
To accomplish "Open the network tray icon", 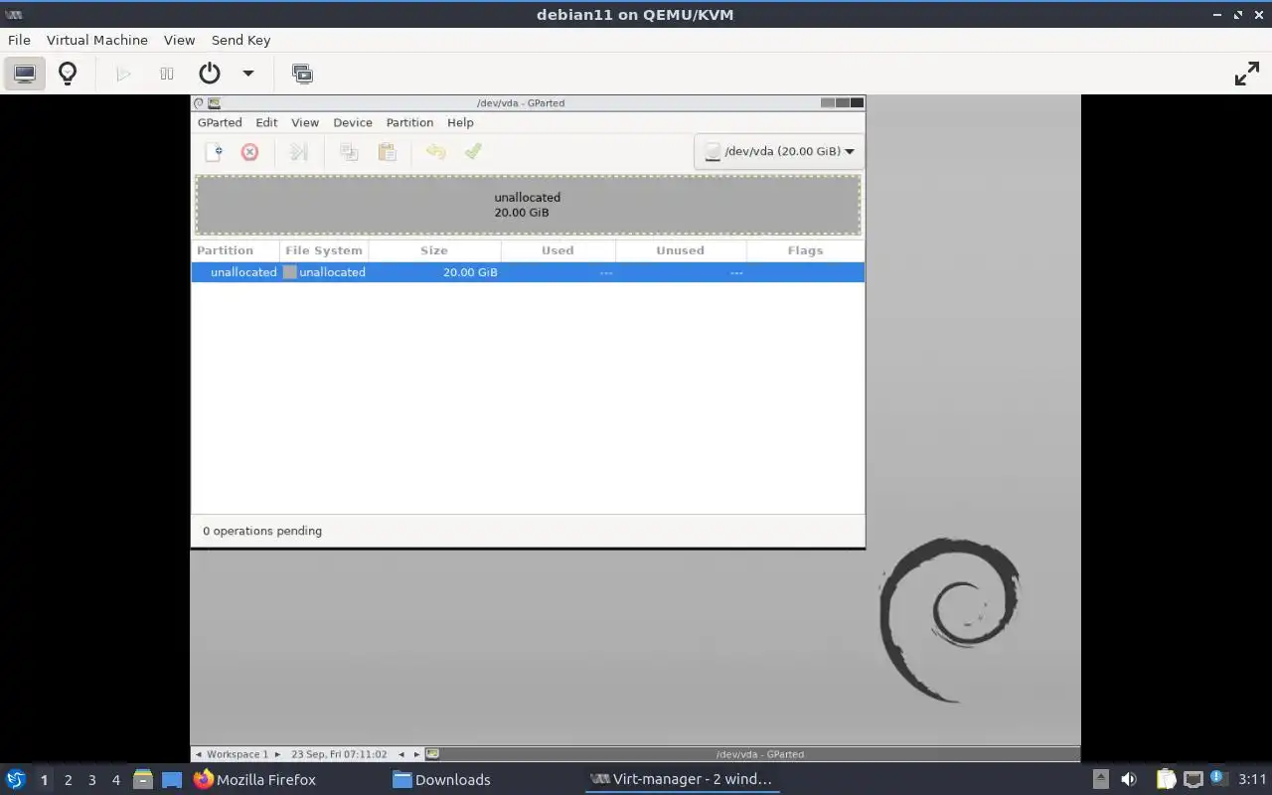I will click(1193, 779).
